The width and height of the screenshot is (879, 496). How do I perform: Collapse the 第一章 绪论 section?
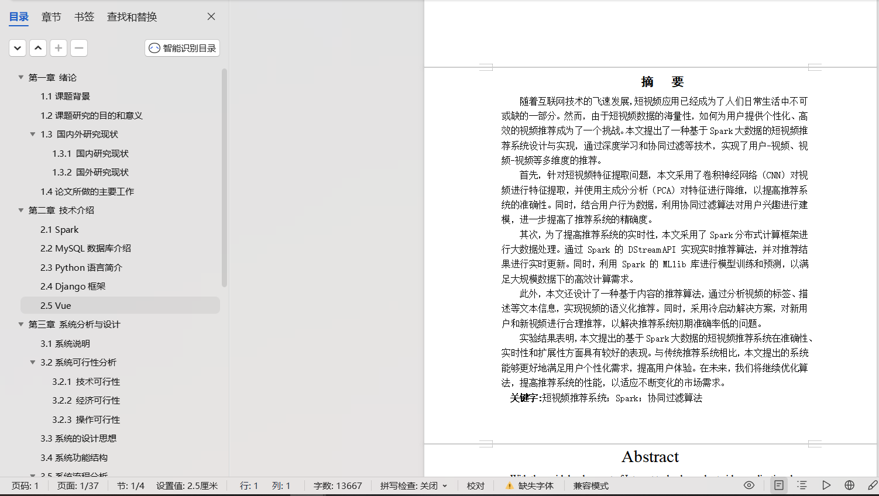(x=21, y=77)
